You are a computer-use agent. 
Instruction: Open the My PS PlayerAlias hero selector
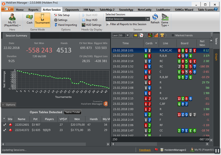12,20
